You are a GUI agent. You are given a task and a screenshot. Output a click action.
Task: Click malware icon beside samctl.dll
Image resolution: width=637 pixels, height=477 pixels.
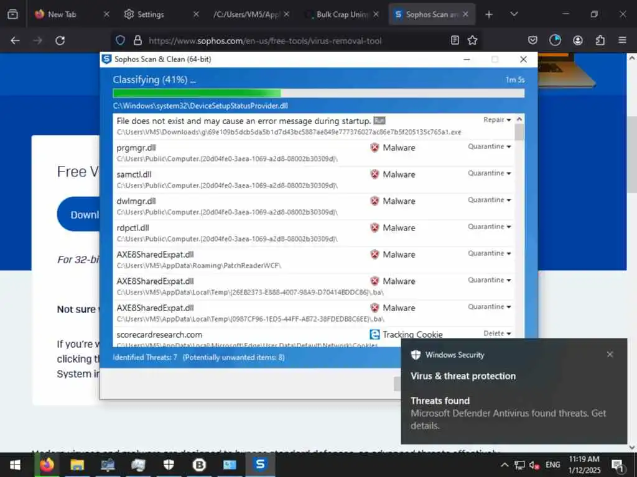(374, 175)
